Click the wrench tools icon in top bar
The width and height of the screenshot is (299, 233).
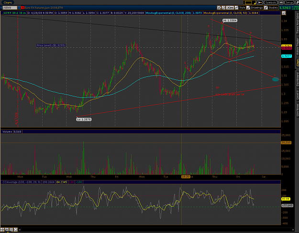pyautogui.click(x=259, y=3)
